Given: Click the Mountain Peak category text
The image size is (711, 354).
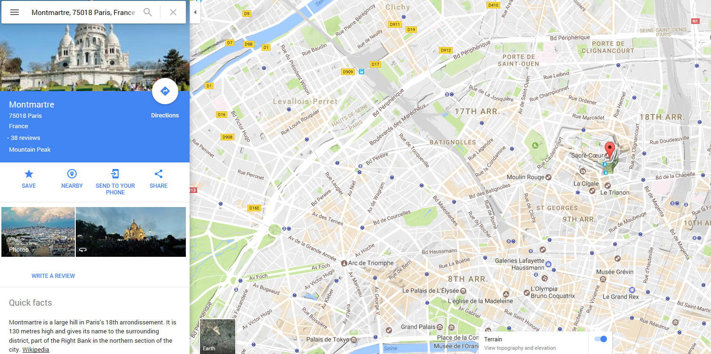Looking at the screenshot, I should pos(30,150).
